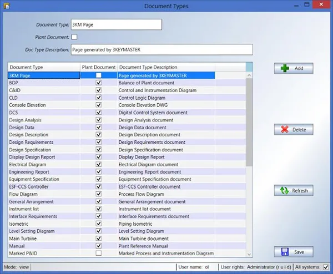Screen dimensions: 333x274
Task: Click the green plus Add icon
Action: pyautogui.click(x=285, y=68)
